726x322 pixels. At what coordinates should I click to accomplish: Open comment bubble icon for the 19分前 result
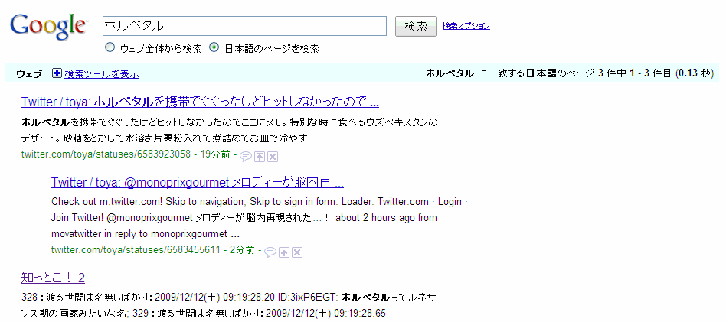pos(245,157)
